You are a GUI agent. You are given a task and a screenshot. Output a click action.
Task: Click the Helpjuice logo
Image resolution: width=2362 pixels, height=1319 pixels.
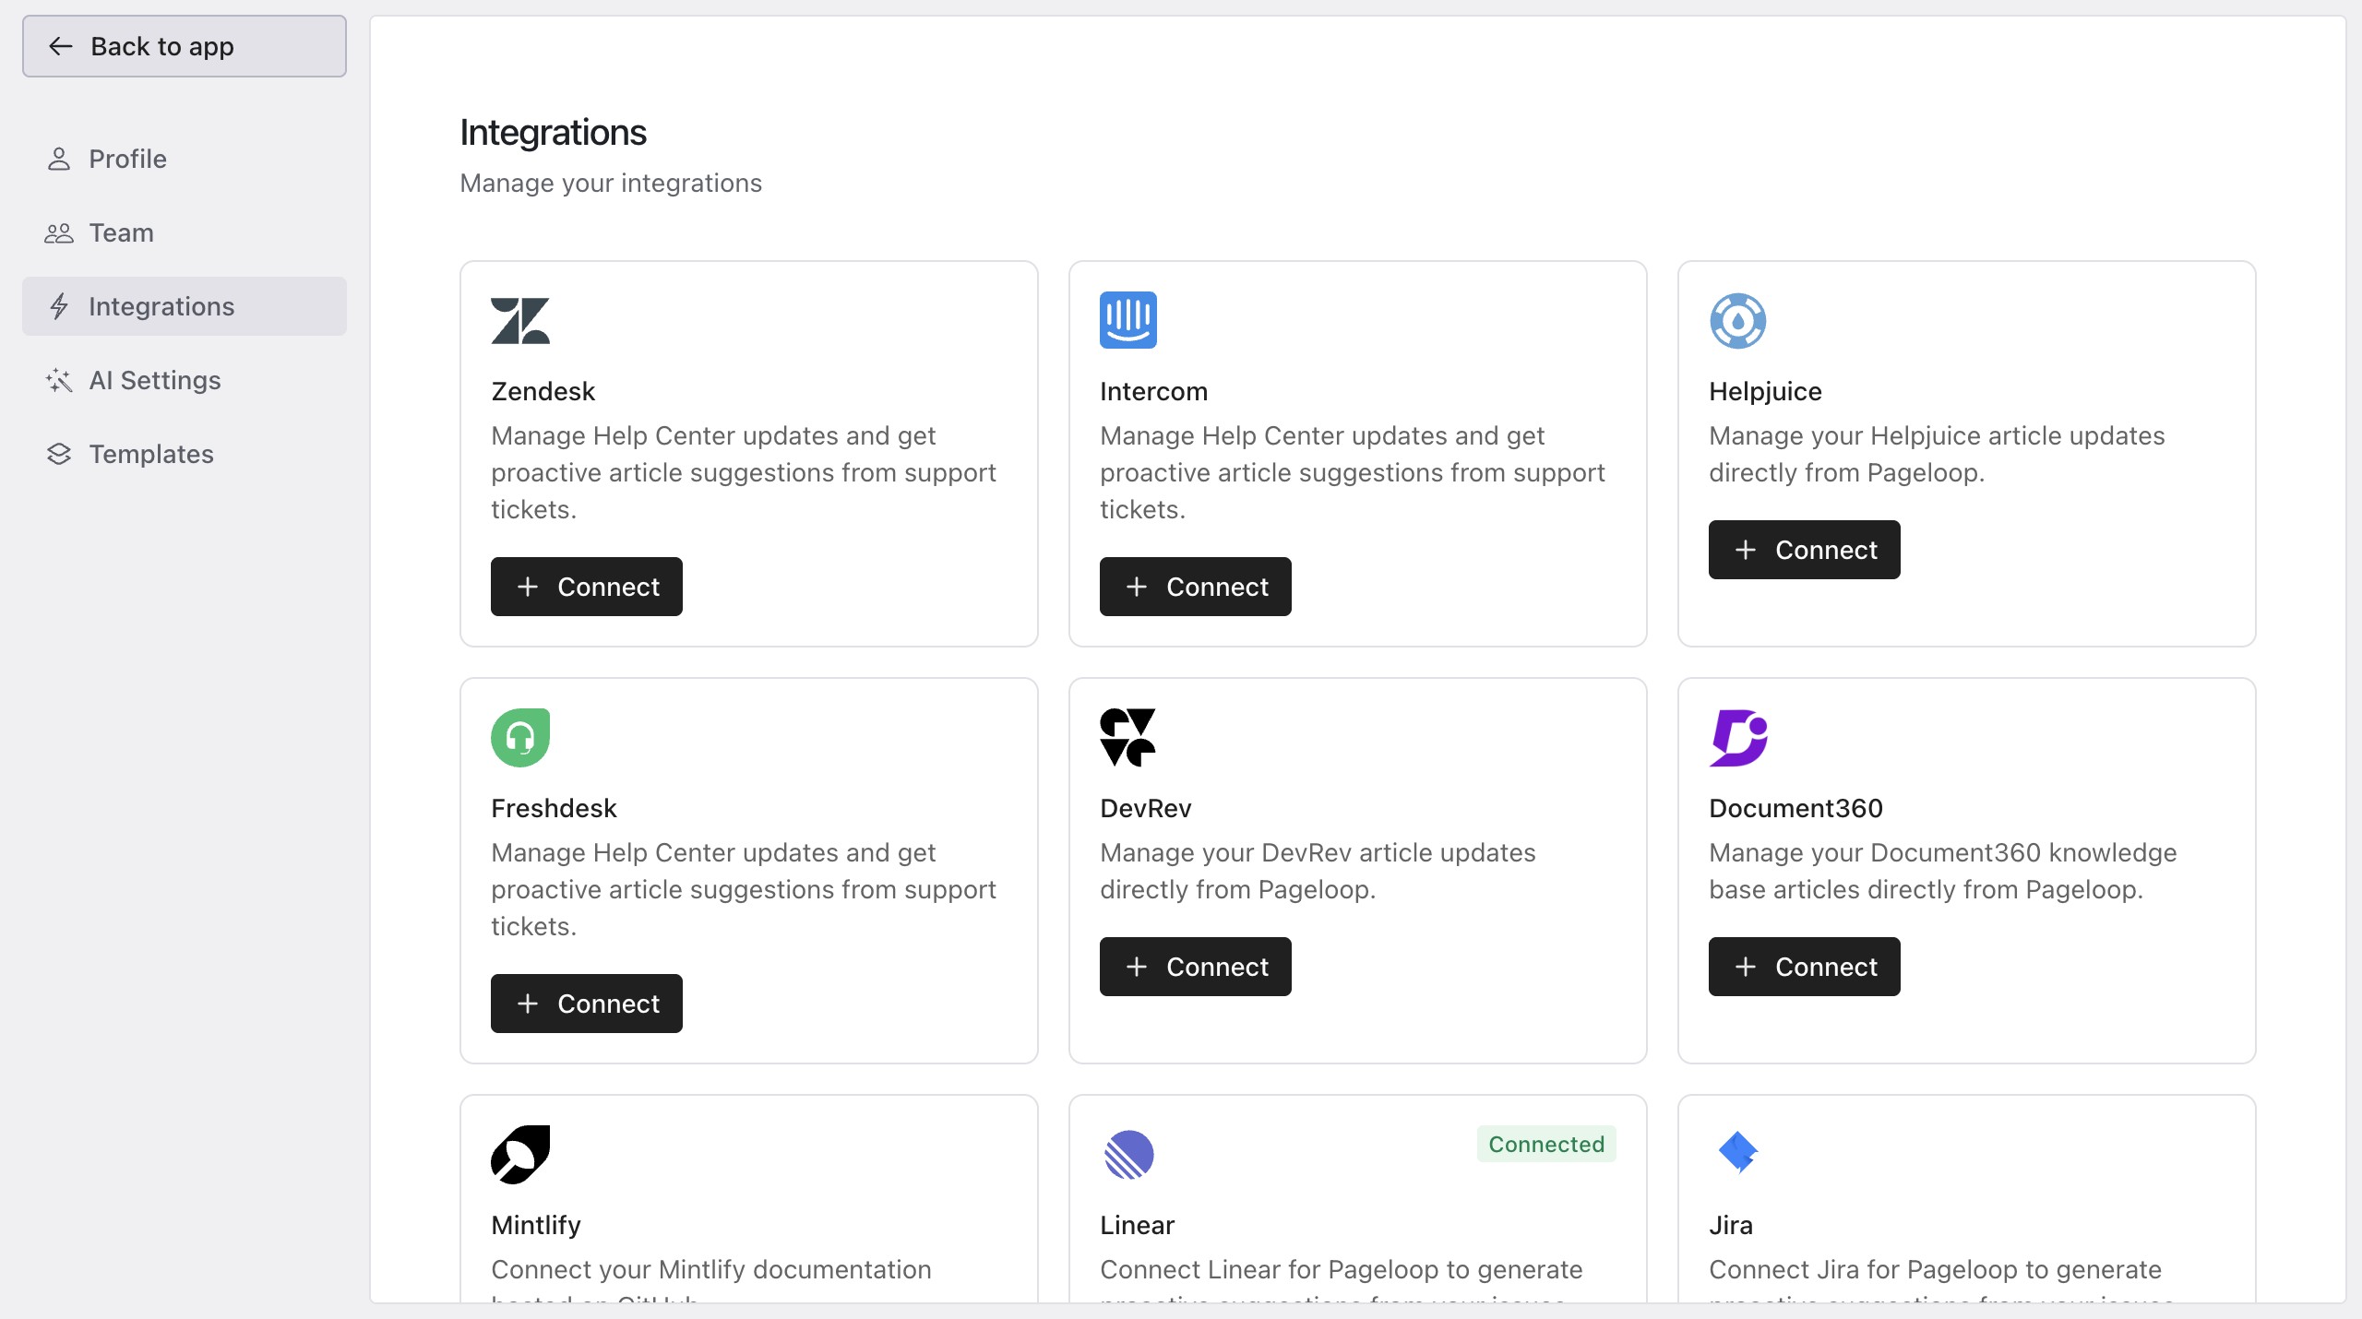[1738, 321]
